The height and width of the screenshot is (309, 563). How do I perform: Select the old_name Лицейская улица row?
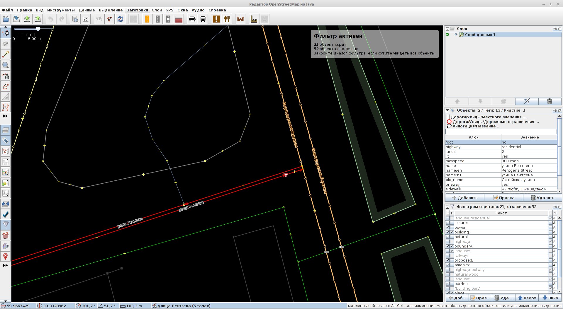coord(501,180)
